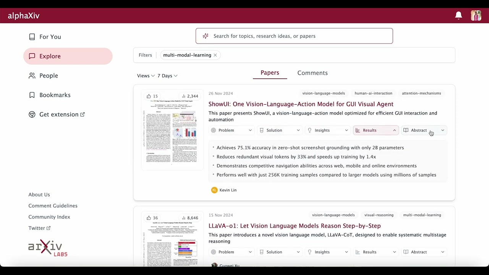Click the alphaXiv logo
The image size is (489, 275).
(24, 16)
